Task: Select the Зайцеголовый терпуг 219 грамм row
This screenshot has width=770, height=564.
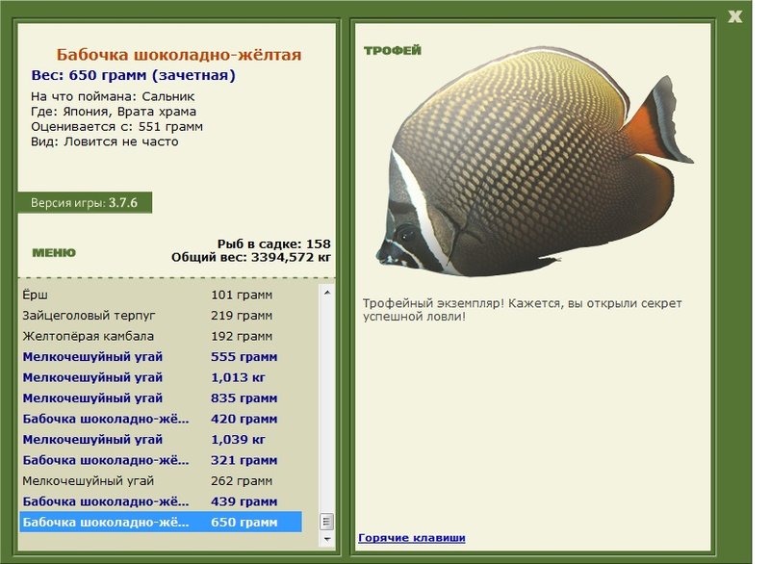Action: [x=161, y=316]
